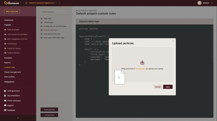The image size is (217, 121).
Task: Open Dashboard in the sidebar
Action: [9, 20]
